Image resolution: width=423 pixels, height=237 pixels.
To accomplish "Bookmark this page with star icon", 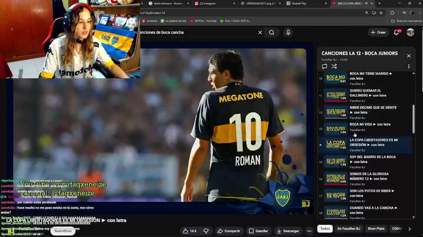I will (x=381, y=13).
